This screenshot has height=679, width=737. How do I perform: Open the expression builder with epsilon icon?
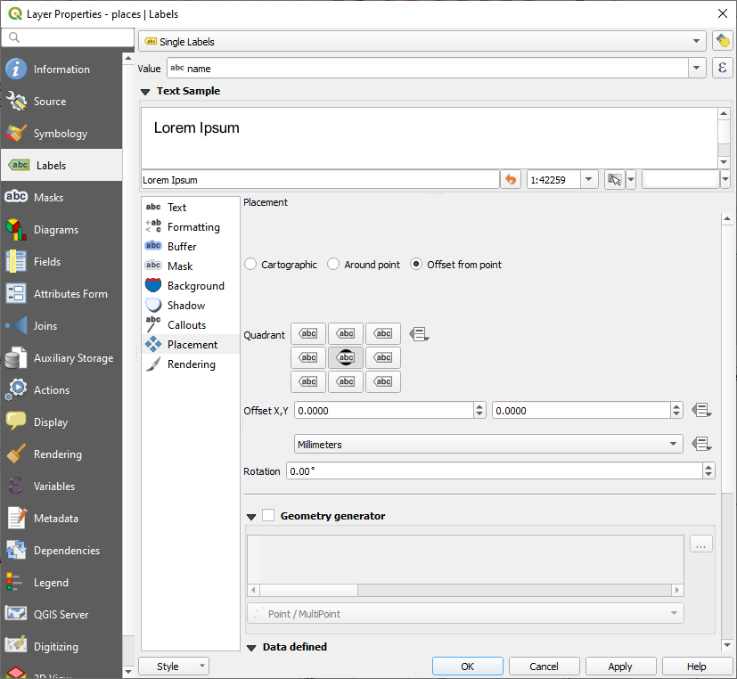722,68
